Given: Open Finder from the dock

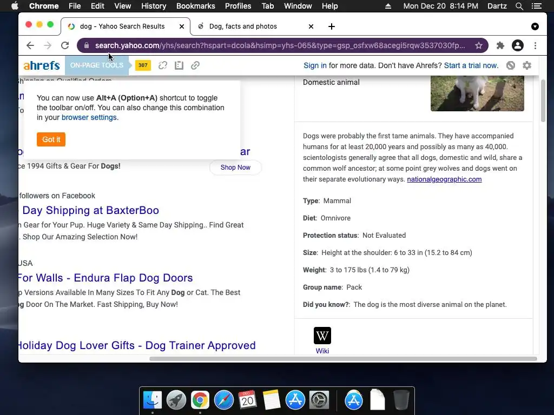Looking at the screenshot, I should tap(153, 400).
